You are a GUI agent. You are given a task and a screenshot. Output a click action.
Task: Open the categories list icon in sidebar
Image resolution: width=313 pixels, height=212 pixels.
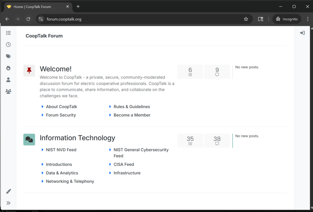8,33
